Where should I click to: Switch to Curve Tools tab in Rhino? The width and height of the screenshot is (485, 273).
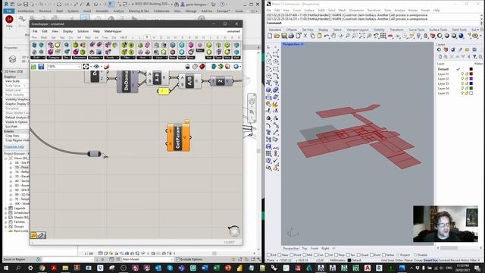pos(417,30)
